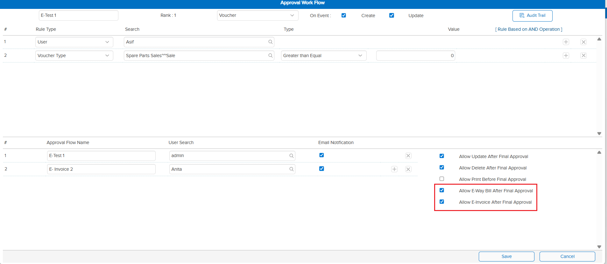Cancel the approval work flow dialog
The width and height of the screenshot is (607, 264).
click(x=567, y=256)
